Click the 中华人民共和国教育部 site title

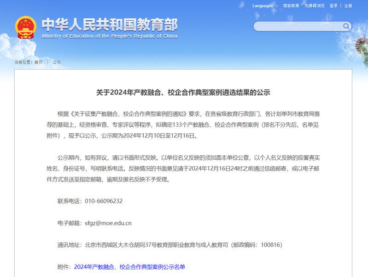point(109,24)
